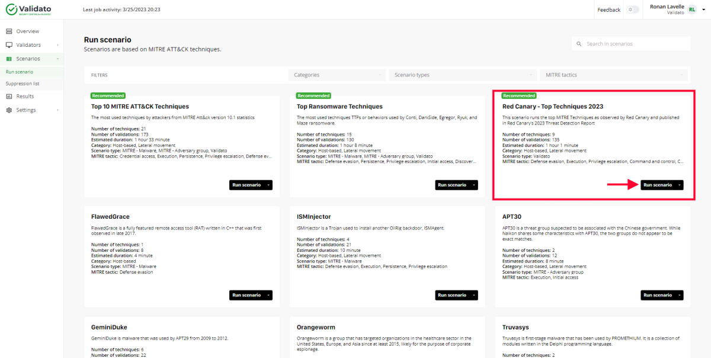
Task: Open the Categories filter dropdown
Action: tap(336, 75)
